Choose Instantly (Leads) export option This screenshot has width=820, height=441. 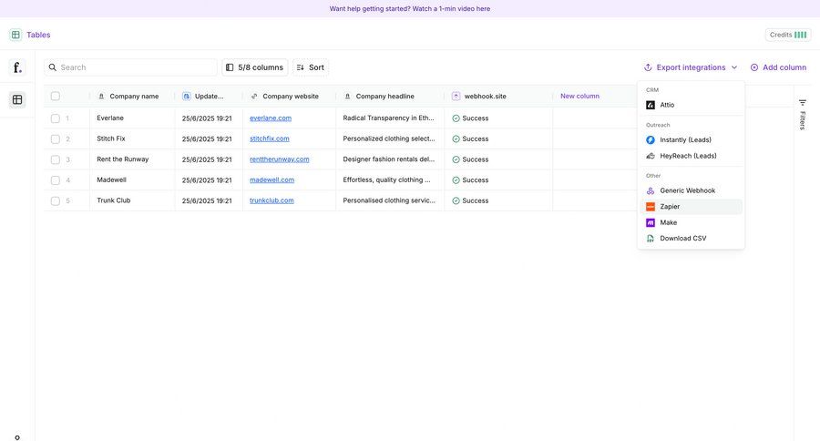pyautogui.click(x=691, y=139)
